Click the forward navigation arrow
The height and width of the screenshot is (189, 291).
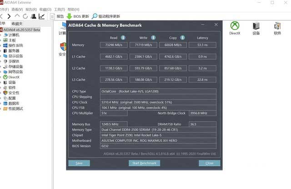[9, 16]
